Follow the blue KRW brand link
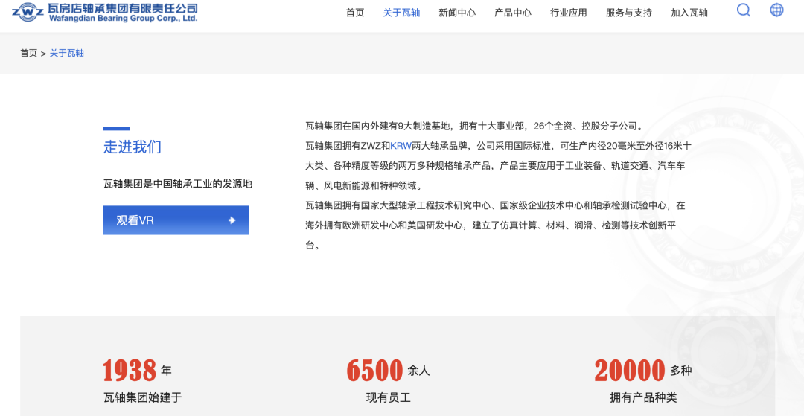The image size is (804, 416). click(401, 146)
